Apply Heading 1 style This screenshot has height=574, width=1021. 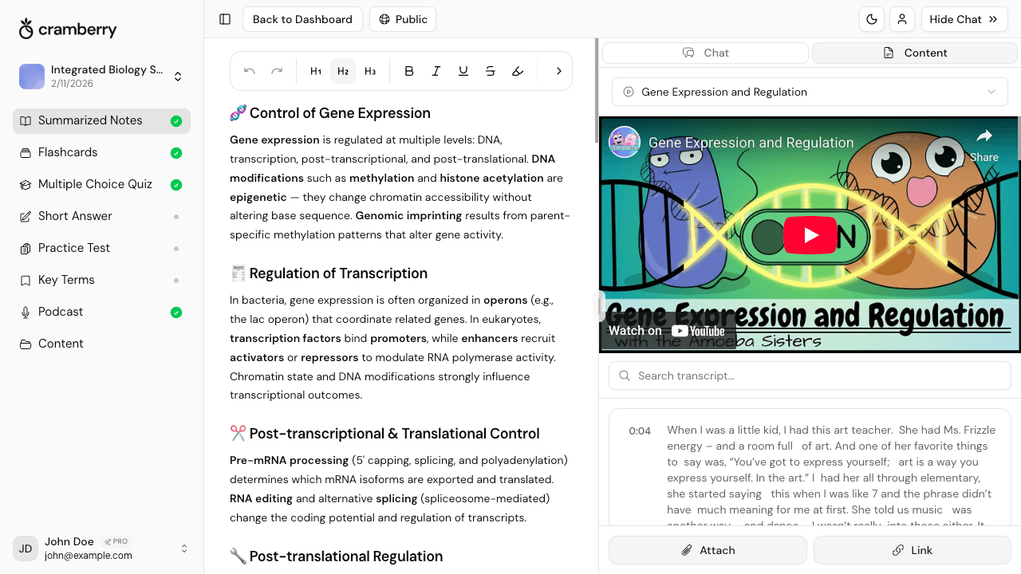[316, 71]
